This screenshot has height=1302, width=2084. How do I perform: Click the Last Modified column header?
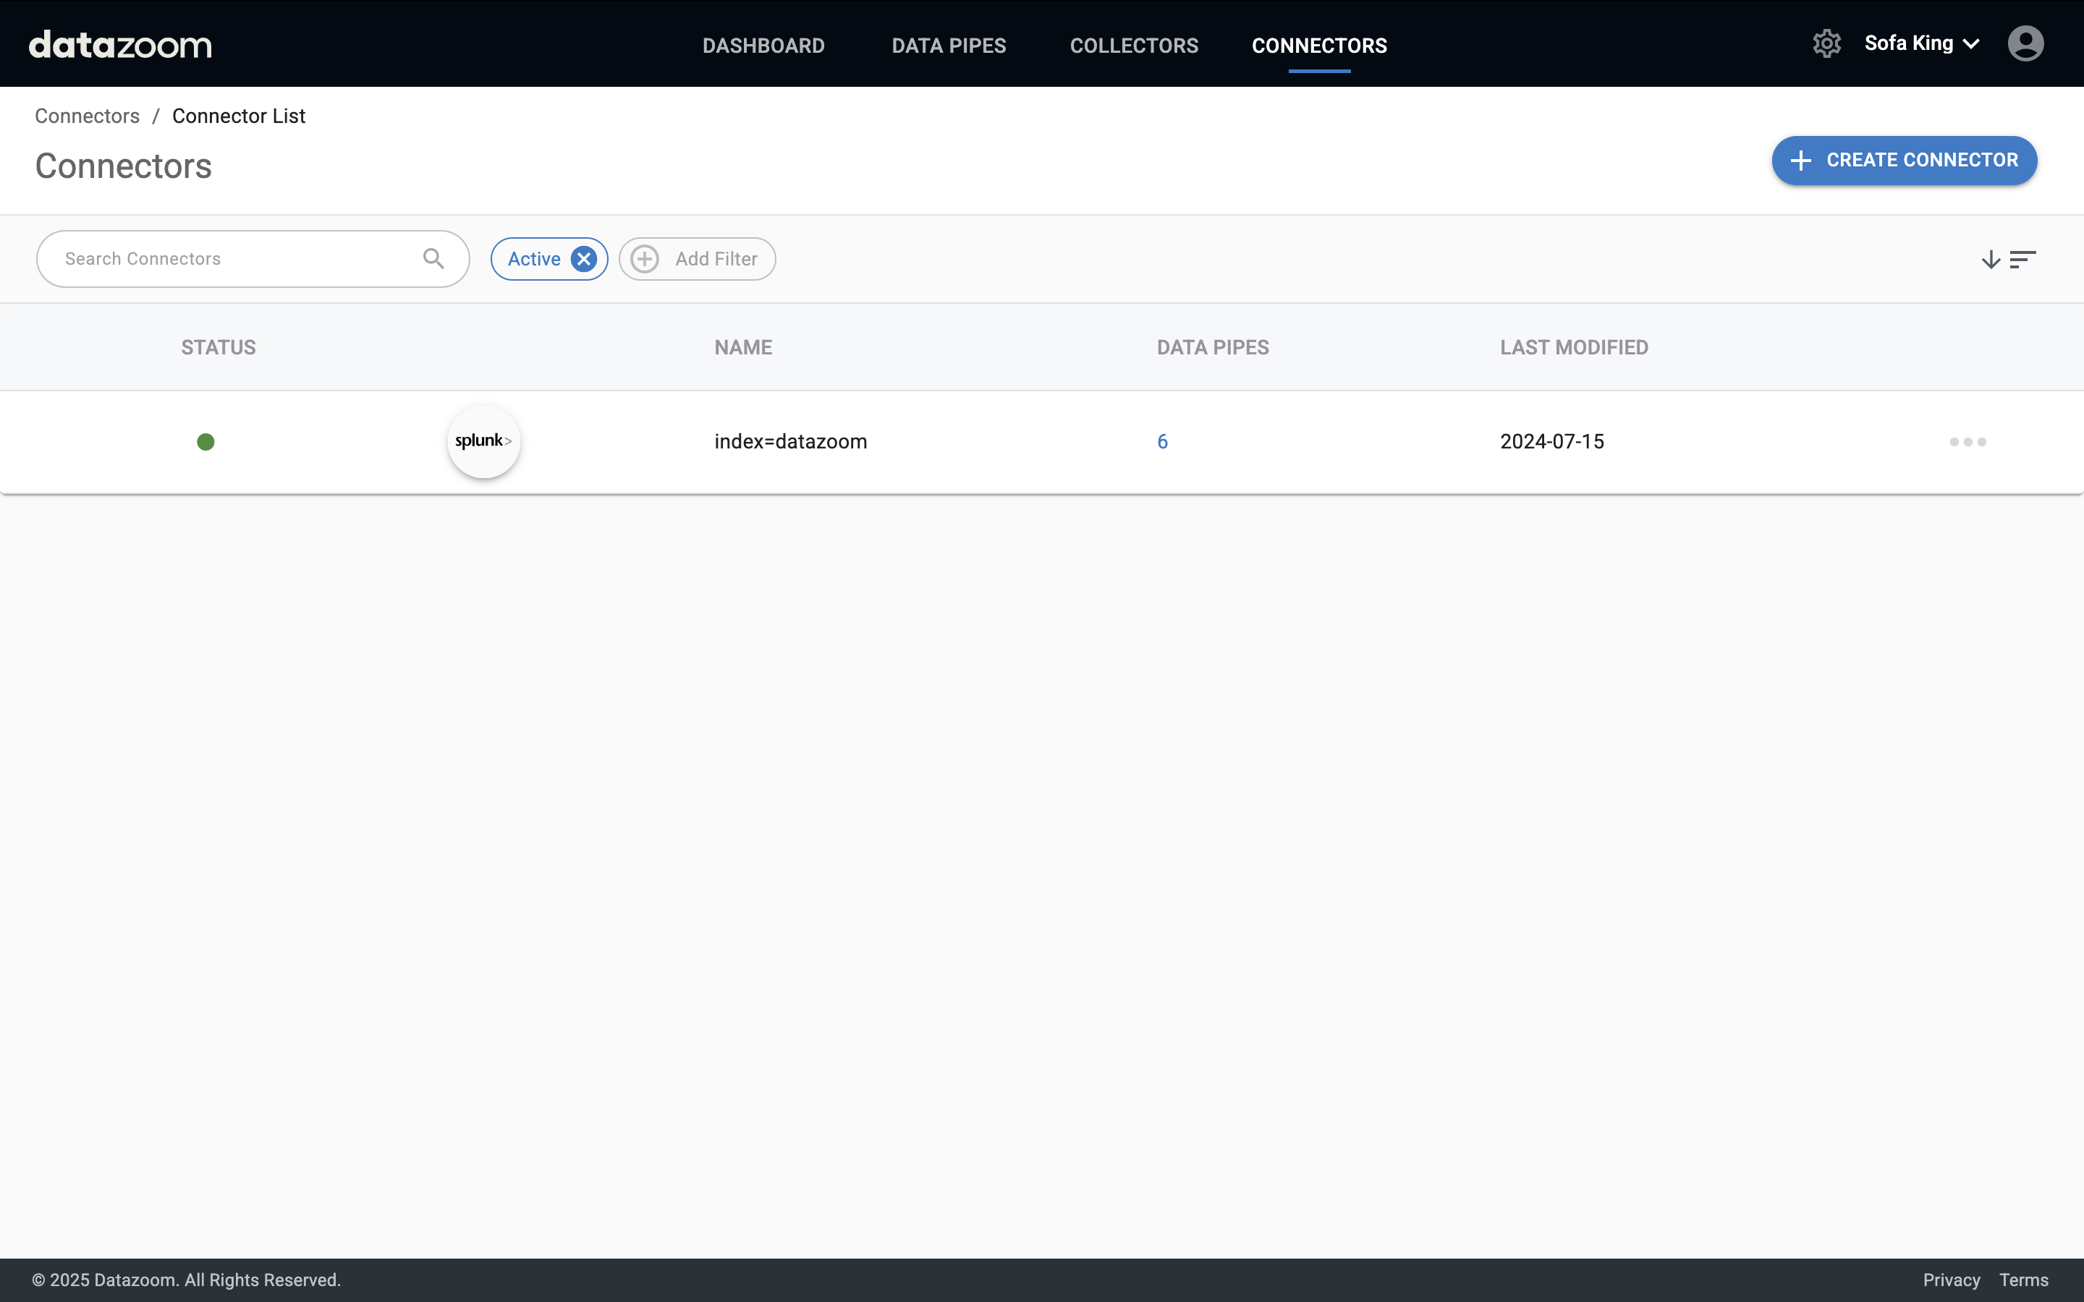(x=1574, y=347)
